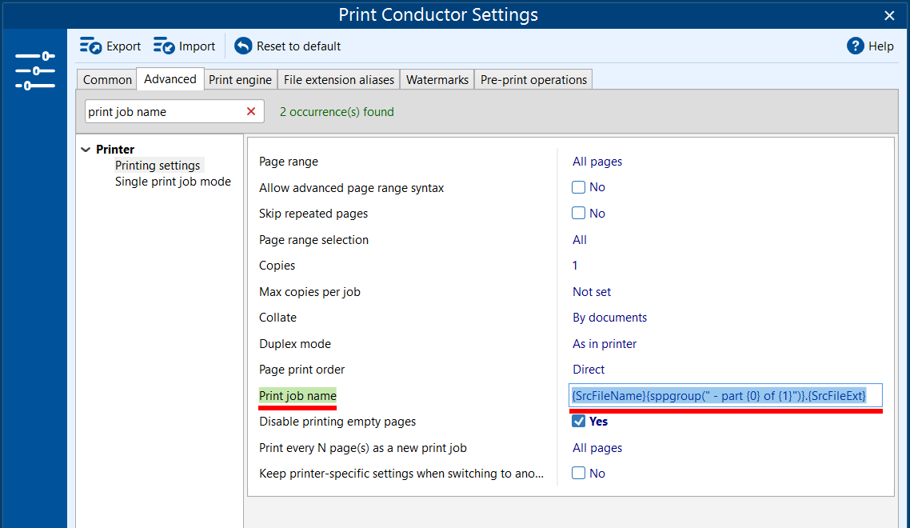
Task: Open the Collate value By documents
Action: [609, 318]
